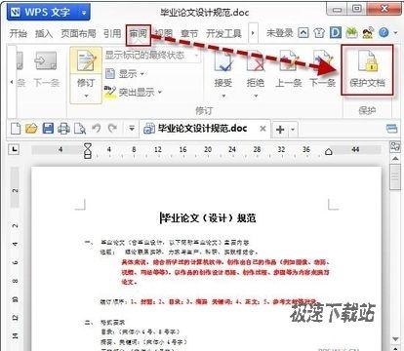Open the 页面布局 (Page Layout) tab

78,33
